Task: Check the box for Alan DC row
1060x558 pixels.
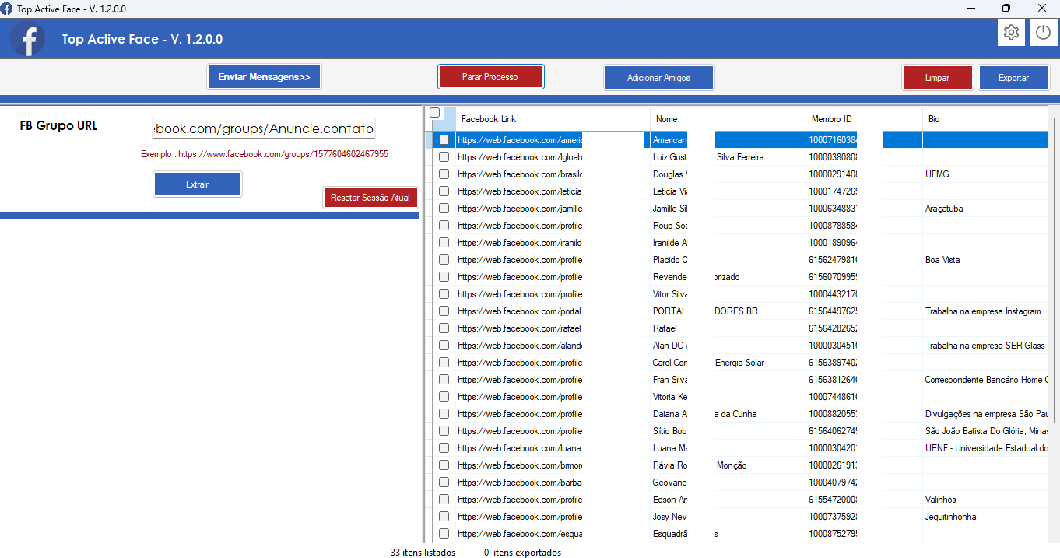Action: 444,346
